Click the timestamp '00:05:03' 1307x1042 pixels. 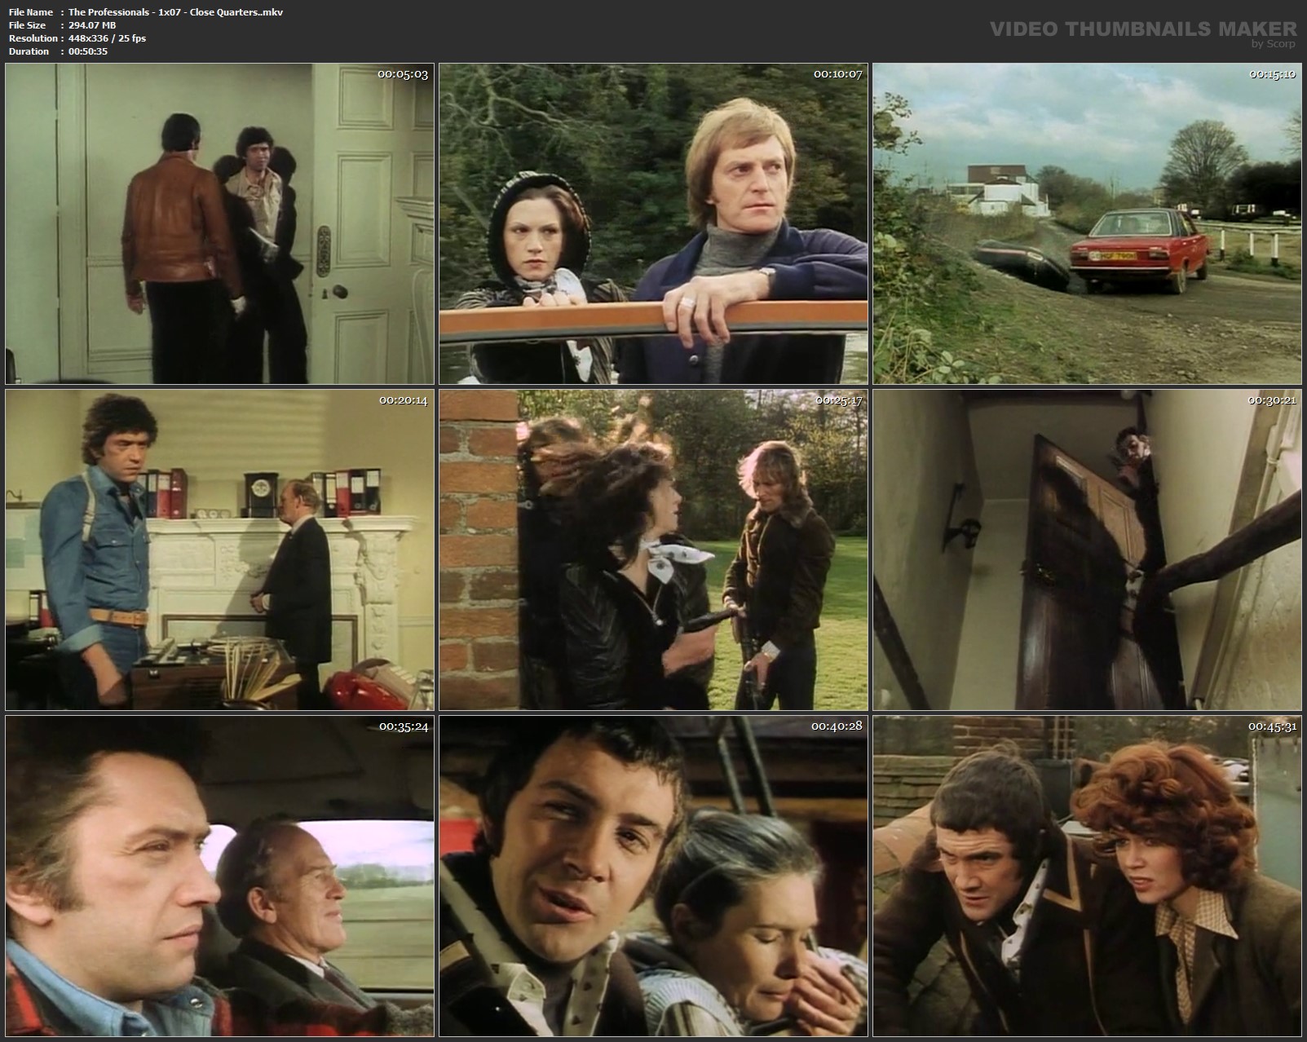[403, 74]
